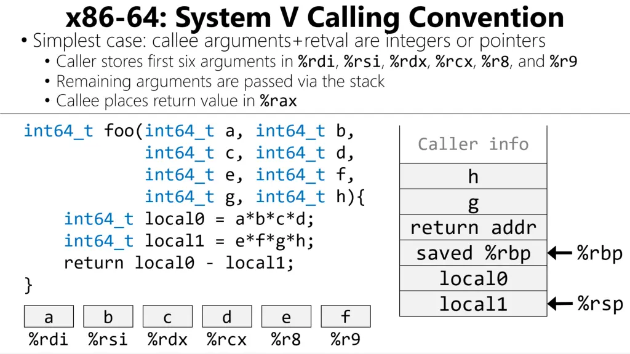The height and width of the screenshot is (354, 630).
Task: Pick the box labeled f above %r9
Action: coord(346,317)
